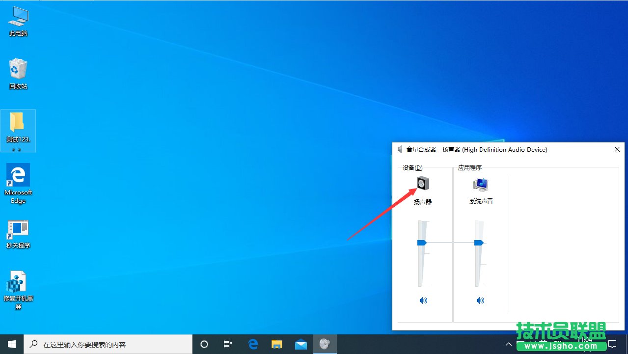Image resolution: width=628 pixels, height=354 pixels.
Task: Mute the 扬声器 speaker channel
Action: click(x=423, y=300)
